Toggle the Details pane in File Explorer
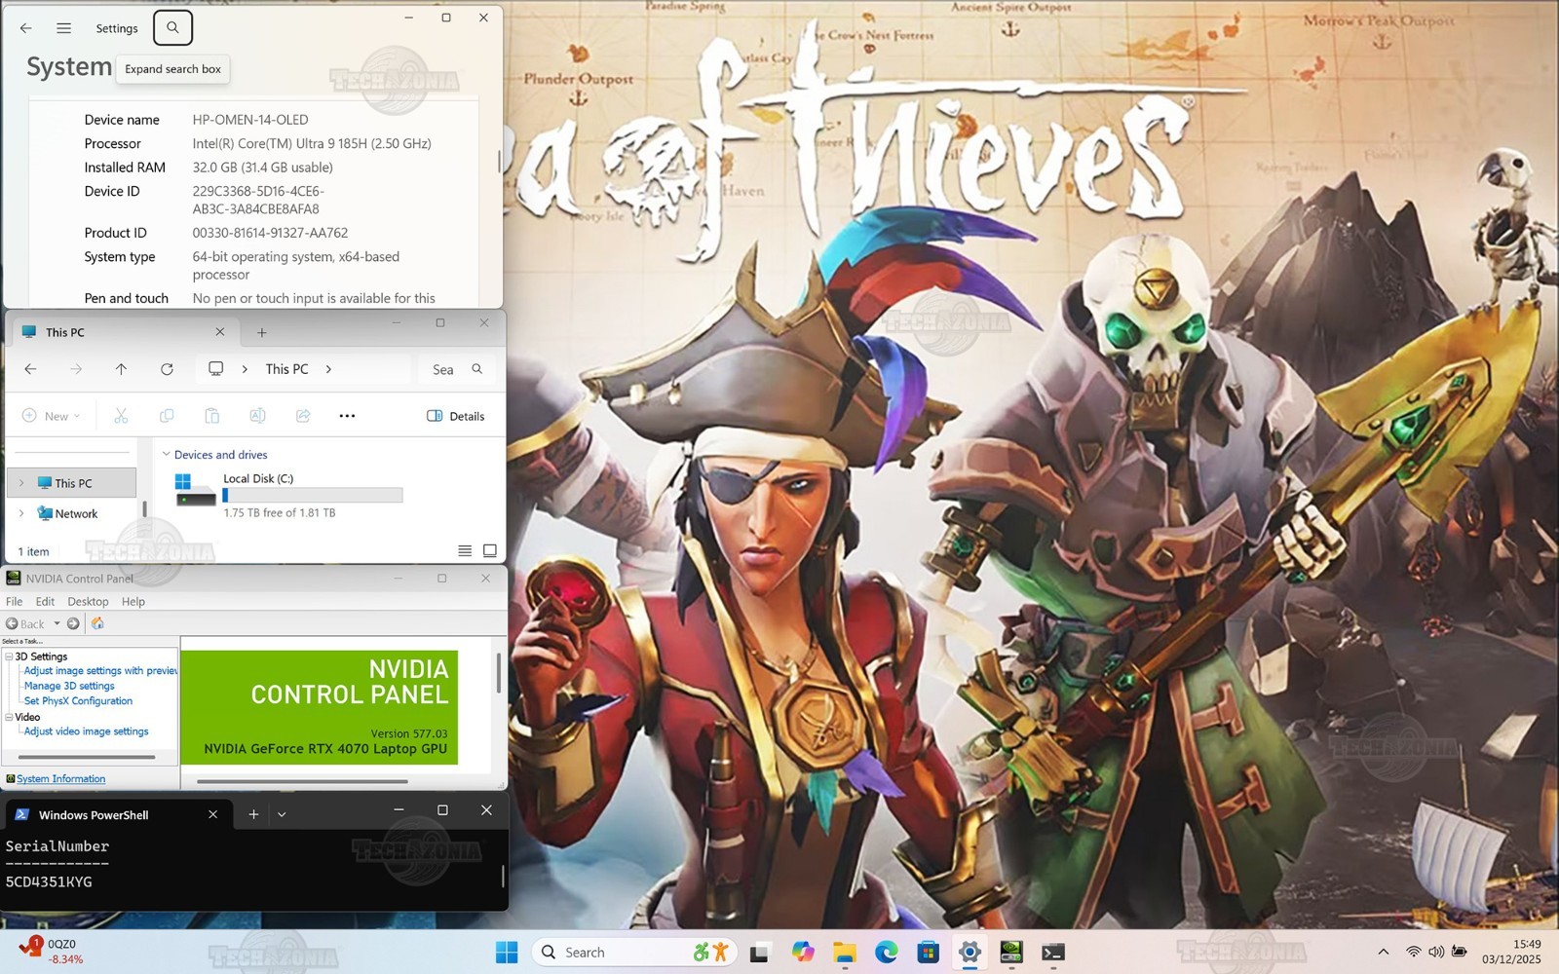The width and height of the screenshot is (1559, 974). tap(455, 416)
